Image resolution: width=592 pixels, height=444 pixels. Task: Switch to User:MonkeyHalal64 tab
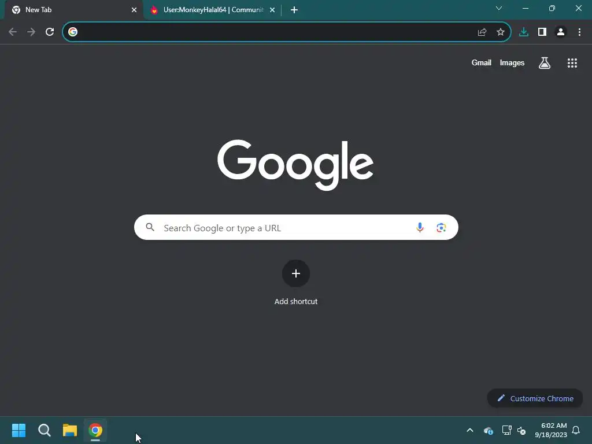tap(213, 10)
